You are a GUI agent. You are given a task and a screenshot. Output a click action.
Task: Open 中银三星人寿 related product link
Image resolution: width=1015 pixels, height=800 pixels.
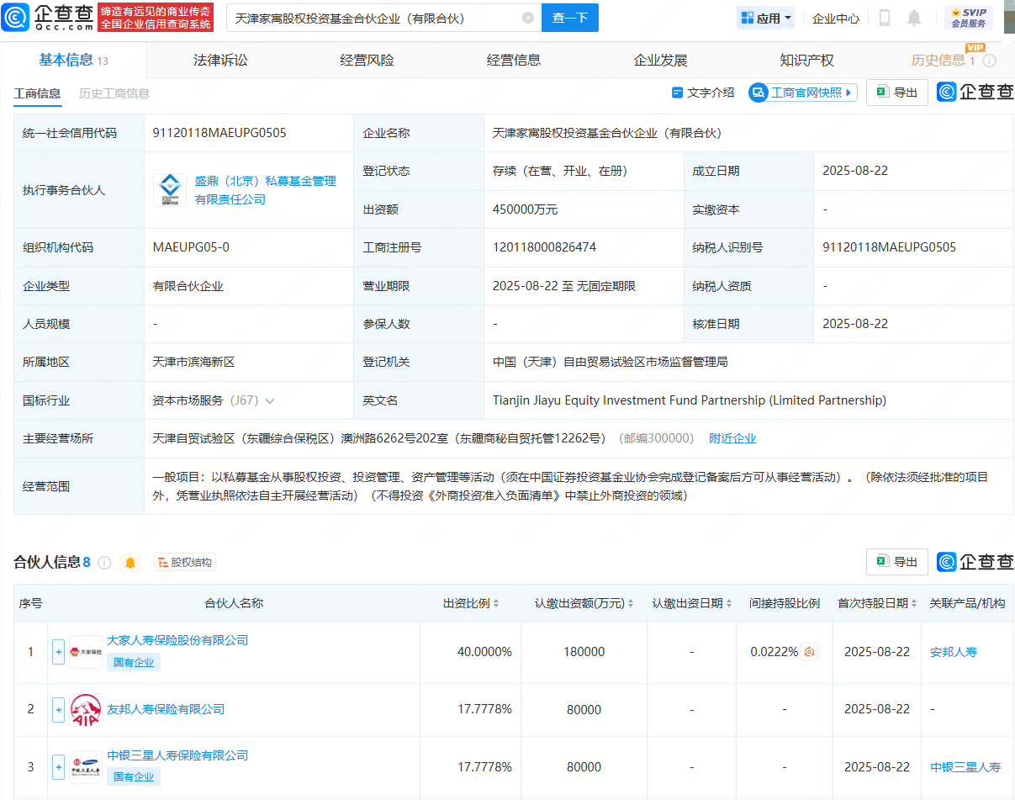(965, 767)
